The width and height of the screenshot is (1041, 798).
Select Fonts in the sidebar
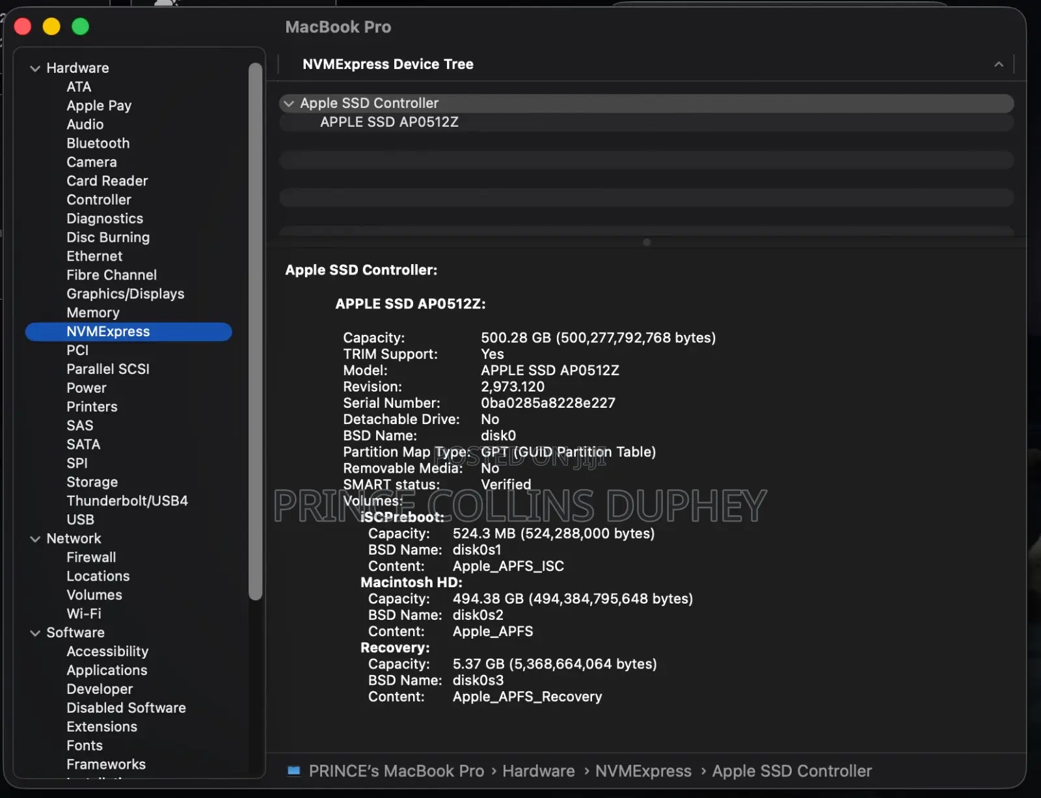(84, 747)
